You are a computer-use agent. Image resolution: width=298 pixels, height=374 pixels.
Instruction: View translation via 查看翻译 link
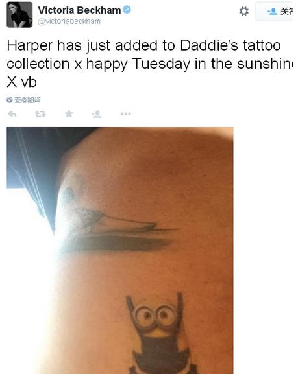27,100
